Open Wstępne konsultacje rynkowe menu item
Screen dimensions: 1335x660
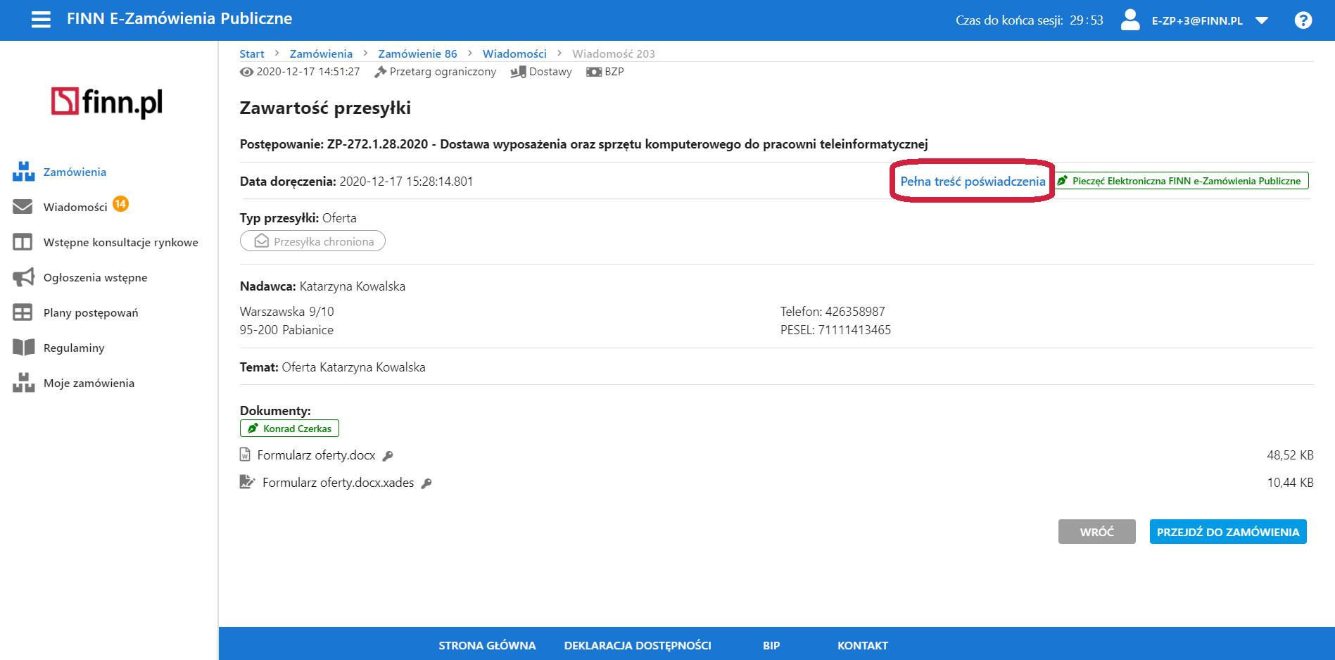pyautogui.click(x=121, y=242)
